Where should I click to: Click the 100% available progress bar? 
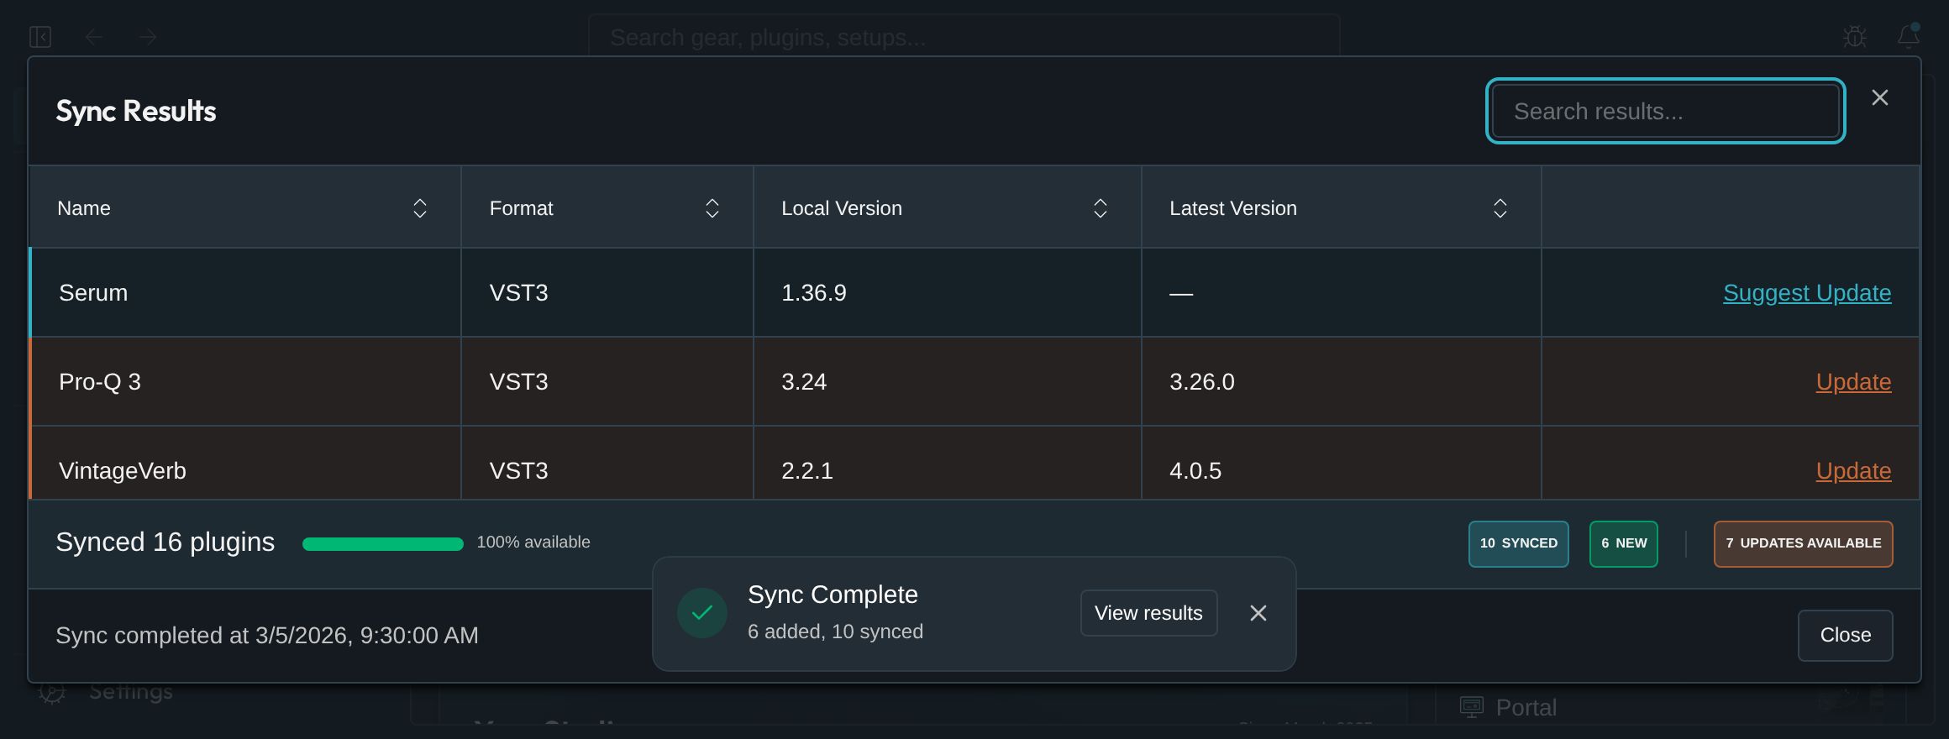(x=382, y=543)
